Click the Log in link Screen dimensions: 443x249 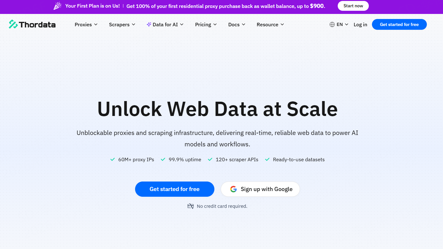point(360,24)
